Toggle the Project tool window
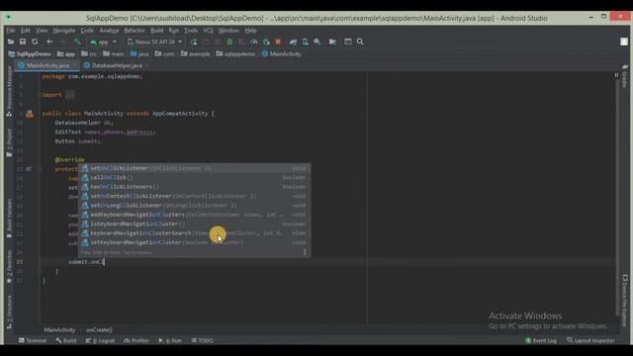Image resolution: width=633 pixels, height=356 pixels. click(9, 143)
